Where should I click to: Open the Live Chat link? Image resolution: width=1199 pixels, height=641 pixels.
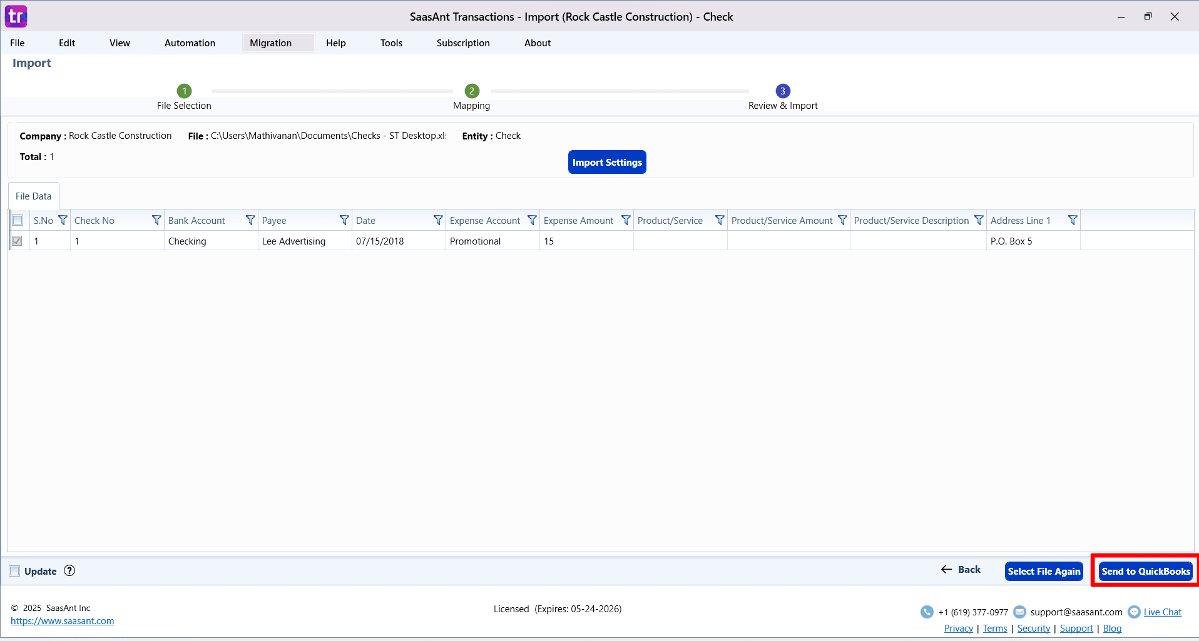[x=1163, y=612]
